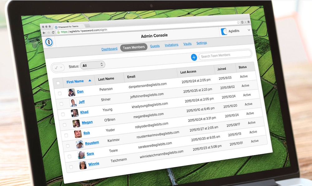Go to the Invitations tab
312x186 pixels.
pos(172,45)
